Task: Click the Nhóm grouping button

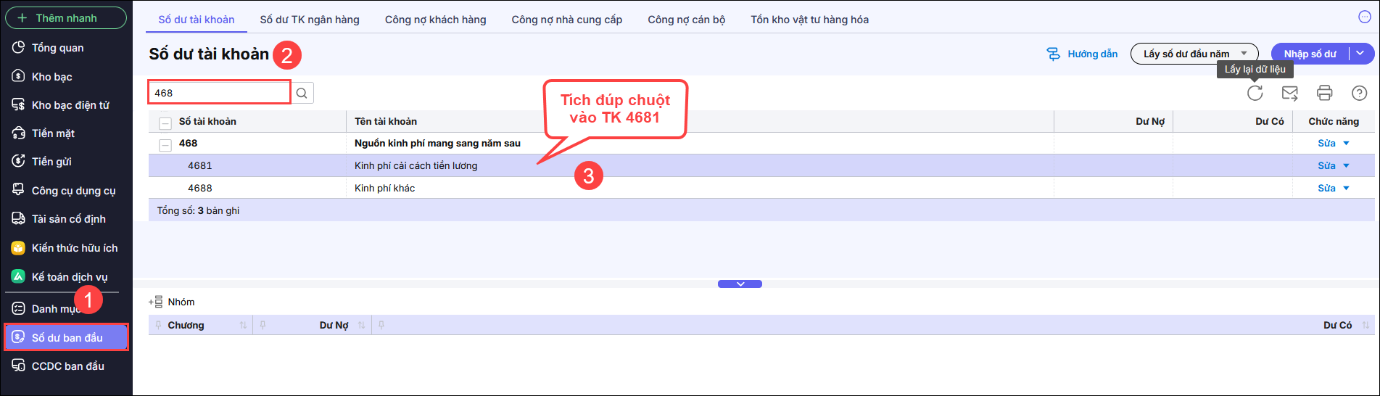Action: [x=172, y=302]
